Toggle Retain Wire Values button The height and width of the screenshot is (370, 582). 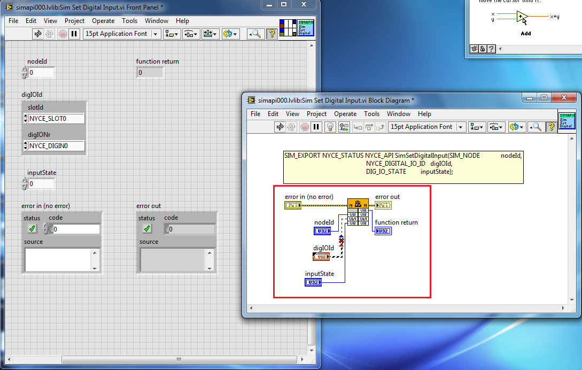[344, 127]
